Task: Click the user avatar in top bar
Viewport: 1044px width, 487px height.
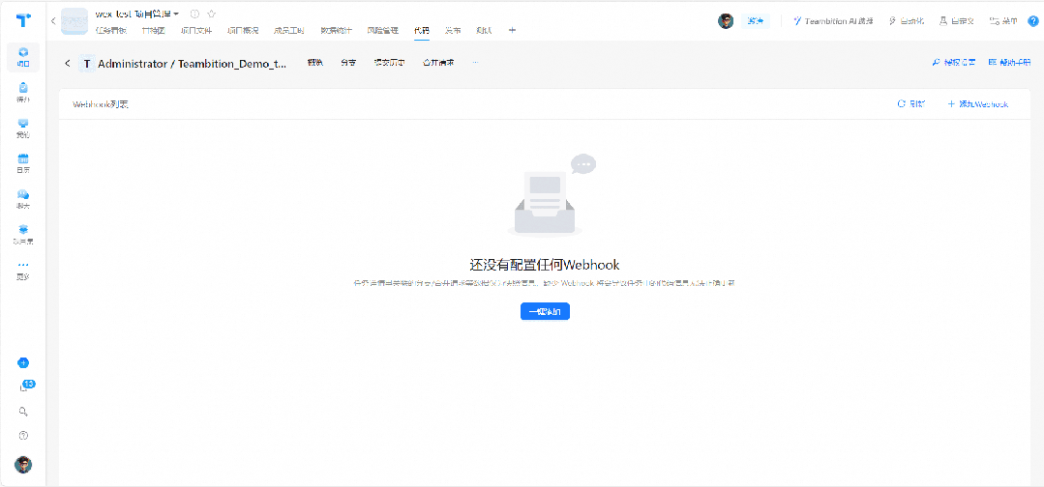Action: (x=726, y=20)
